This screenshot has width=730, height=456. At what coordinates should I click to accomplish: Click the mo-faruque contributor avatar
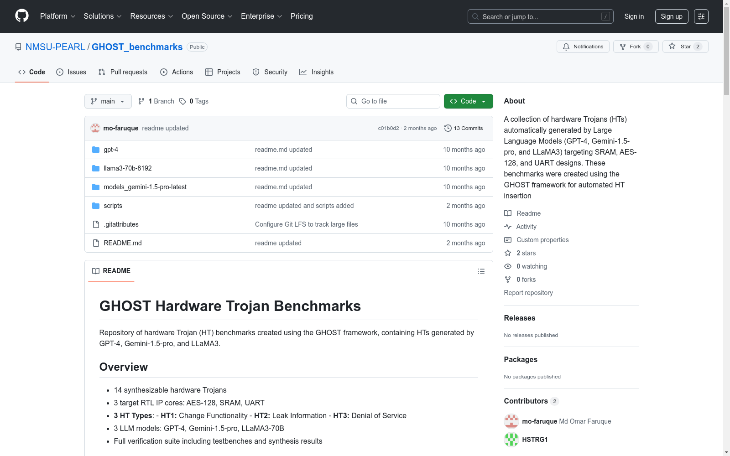[511, 421]
